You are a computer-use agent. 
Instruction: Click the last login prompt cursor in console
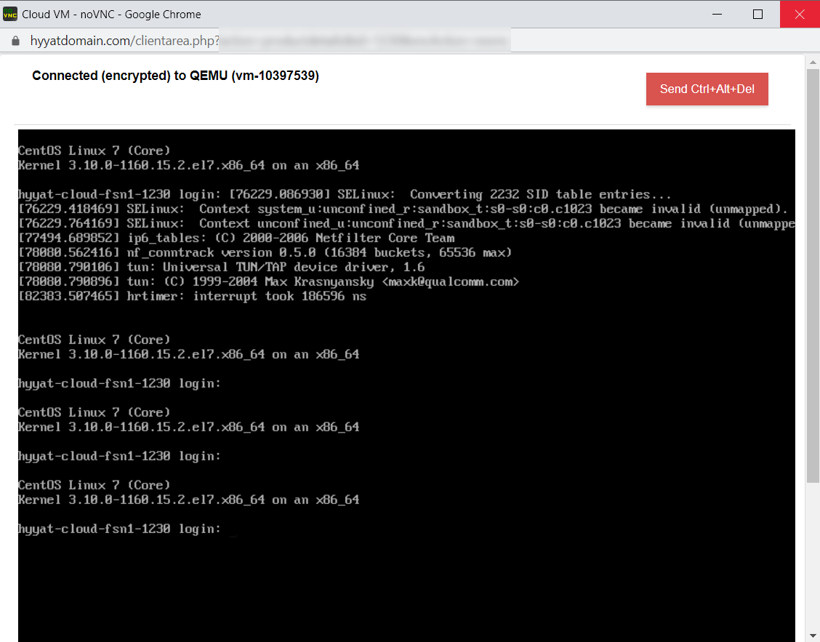point(233,534)
